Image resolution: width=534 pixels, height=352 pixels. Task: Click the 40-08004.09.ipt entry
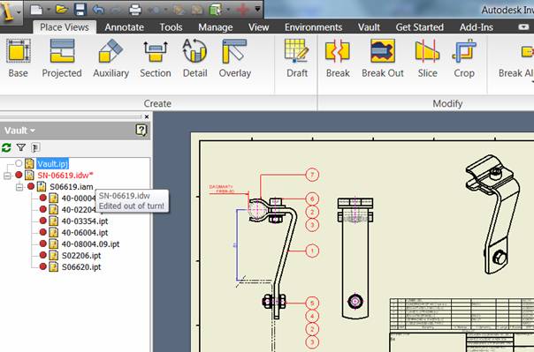[90, 244]
